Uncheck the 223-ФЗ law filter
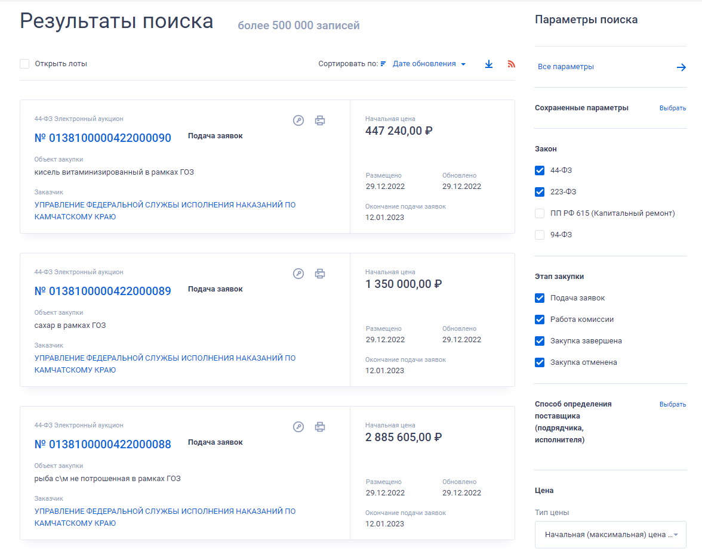Image resolution: width=702 pixels, height=555 pixels. click(x=540, y=192)
